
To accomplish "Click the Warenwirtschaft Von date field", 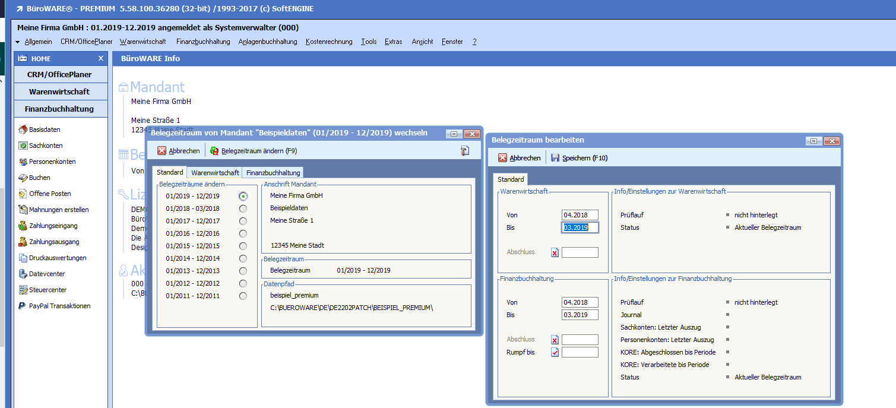I will 580,215.
